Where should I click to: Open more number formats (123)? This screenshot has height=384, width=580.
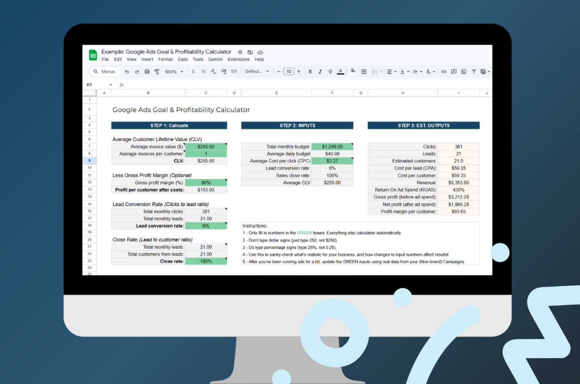pos(234,71)
